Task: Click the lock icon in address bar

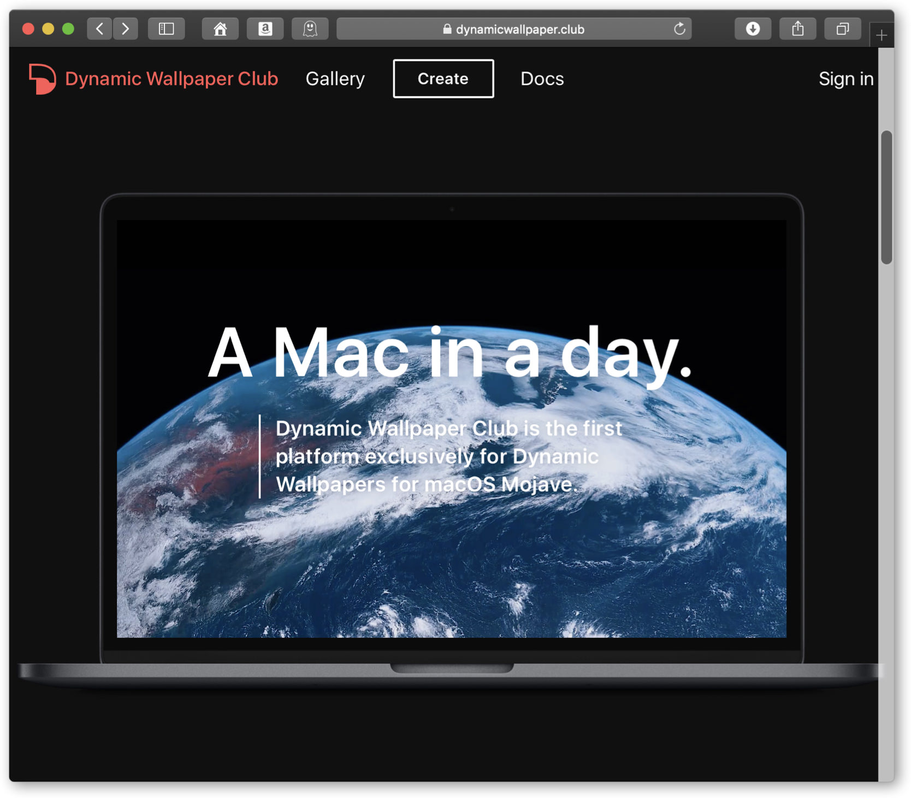Action: click(x=447, y=29)
